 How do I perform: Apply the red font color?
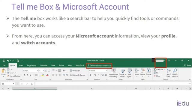pyautogui.click(x=47, y=75)
